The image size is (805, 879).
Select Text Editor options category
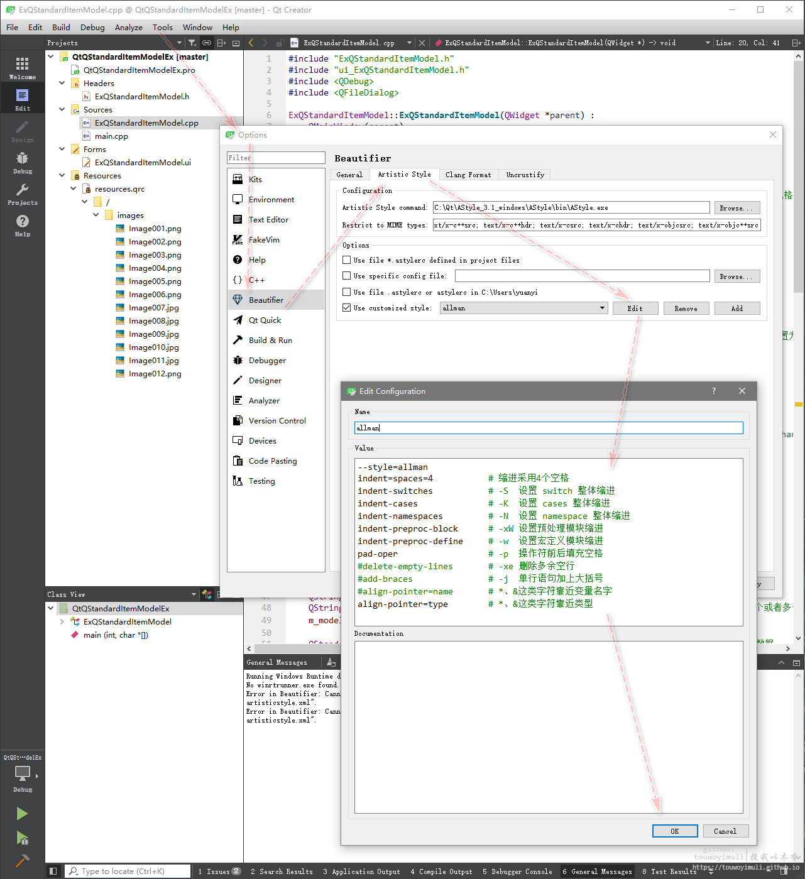[276, 219]
